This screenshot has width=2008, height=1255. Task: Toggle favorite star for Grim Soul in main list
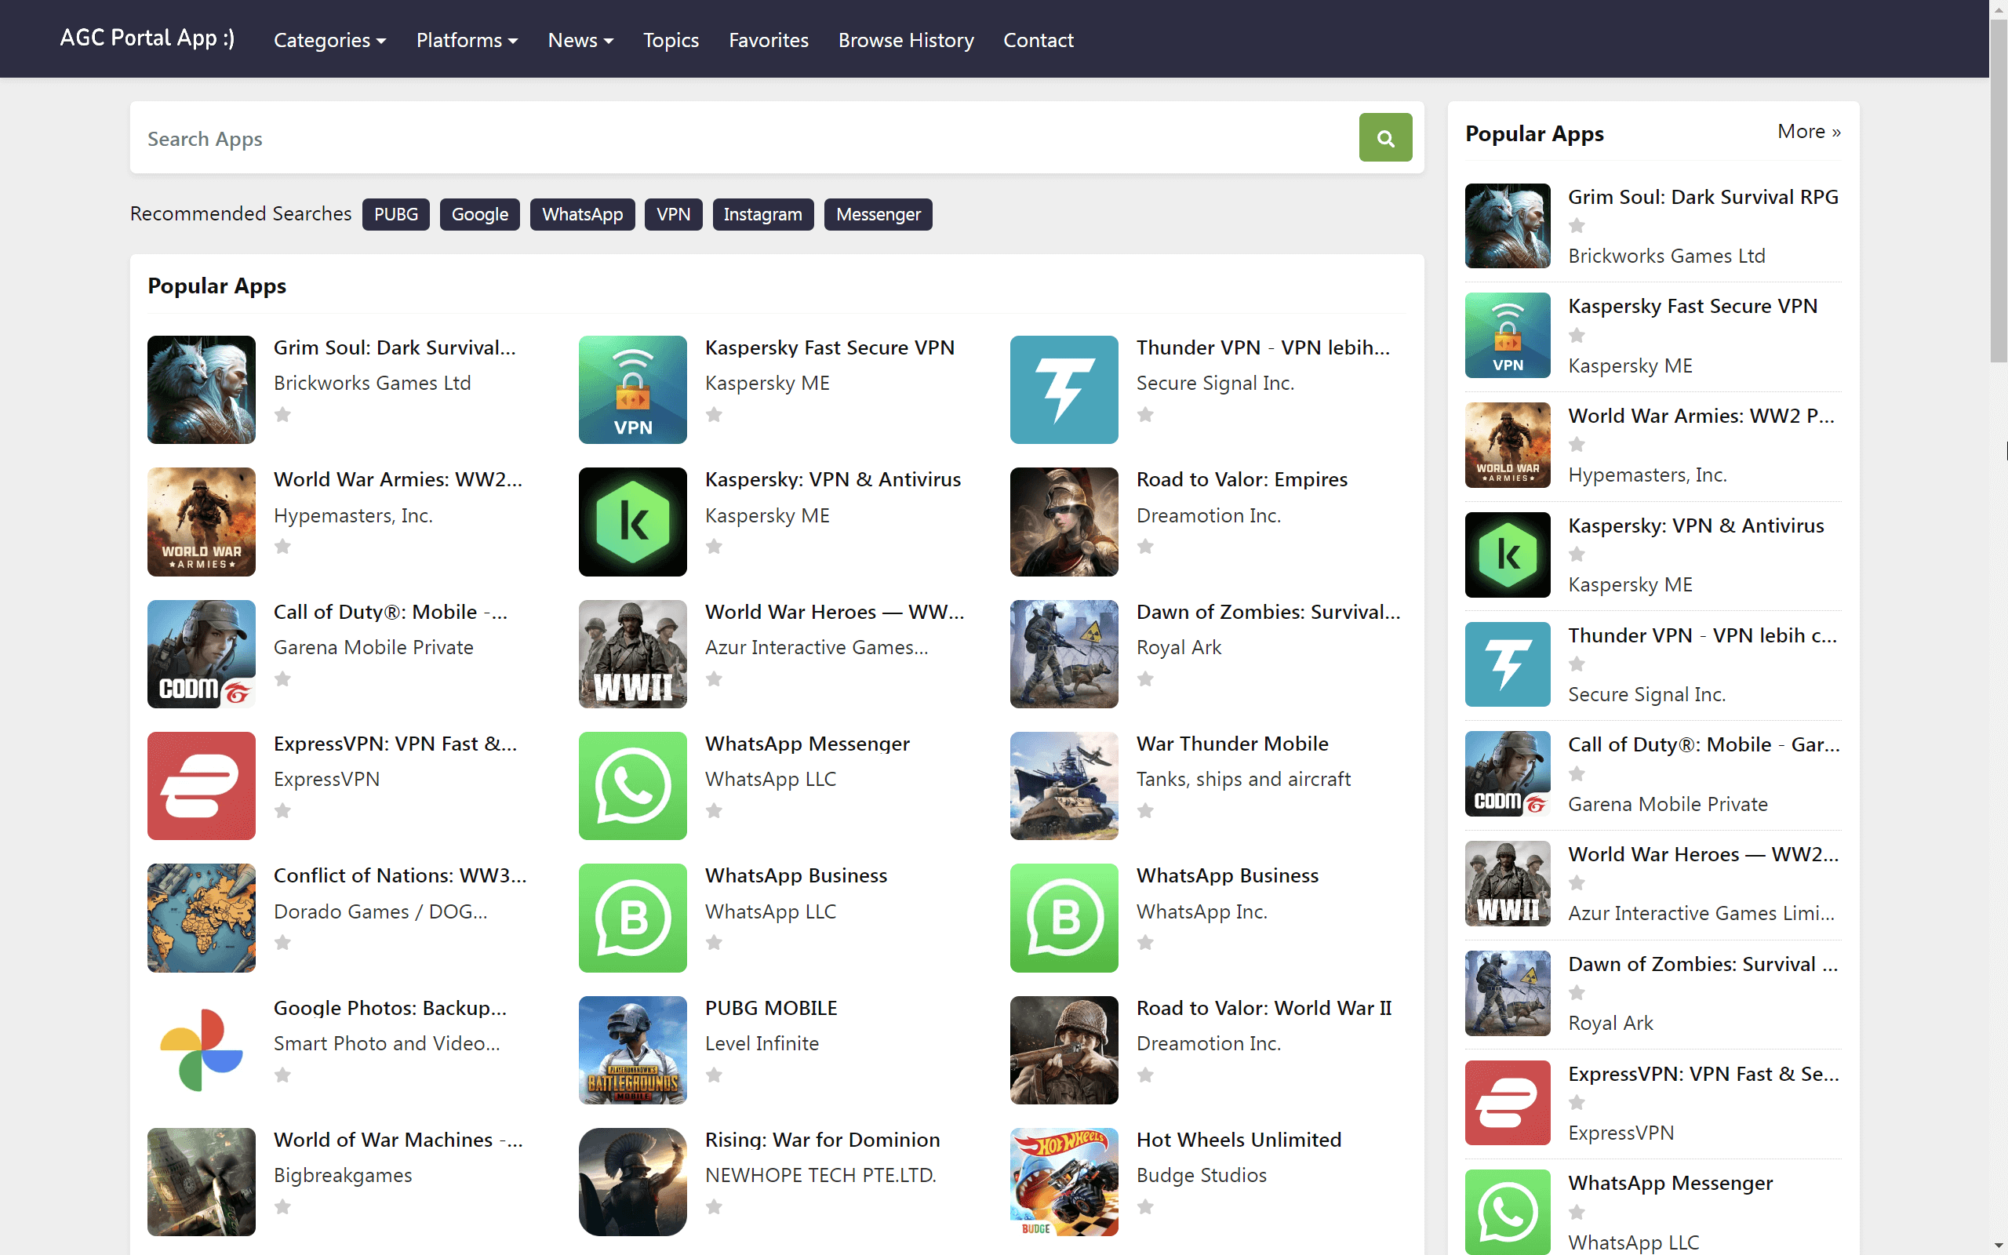point(283,414)
